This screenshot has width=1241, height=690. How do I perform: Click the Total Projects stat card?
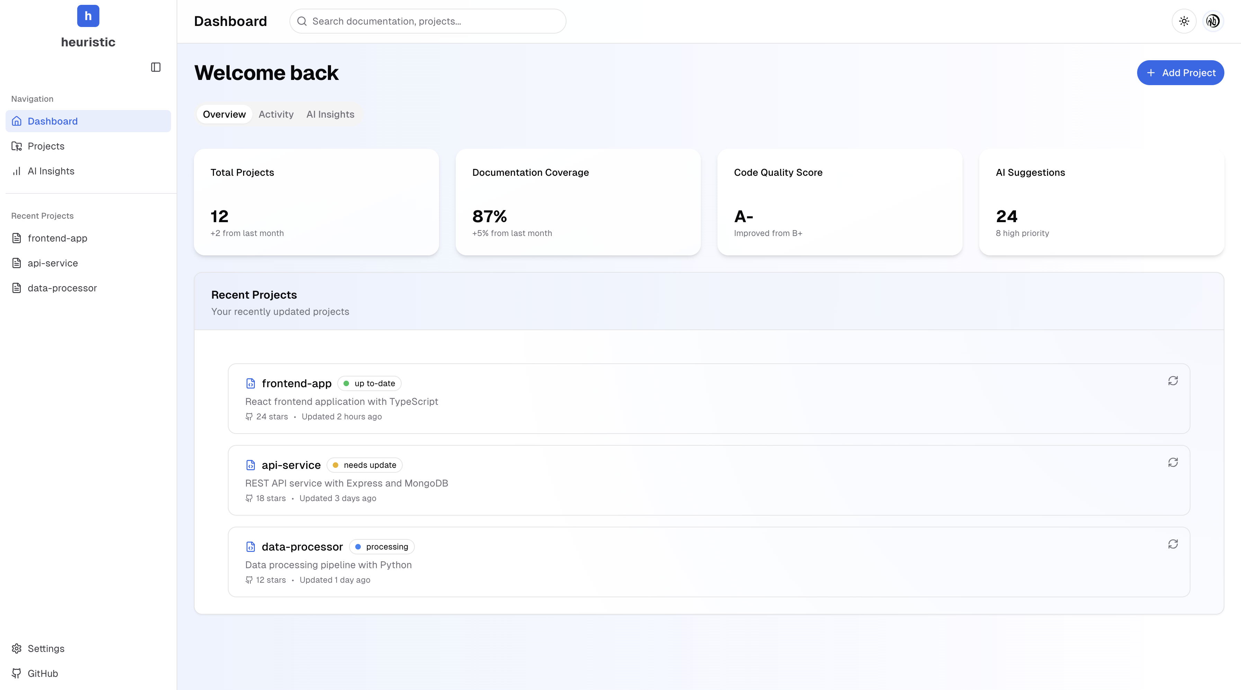pyautogui.click(x=316, y=202)
